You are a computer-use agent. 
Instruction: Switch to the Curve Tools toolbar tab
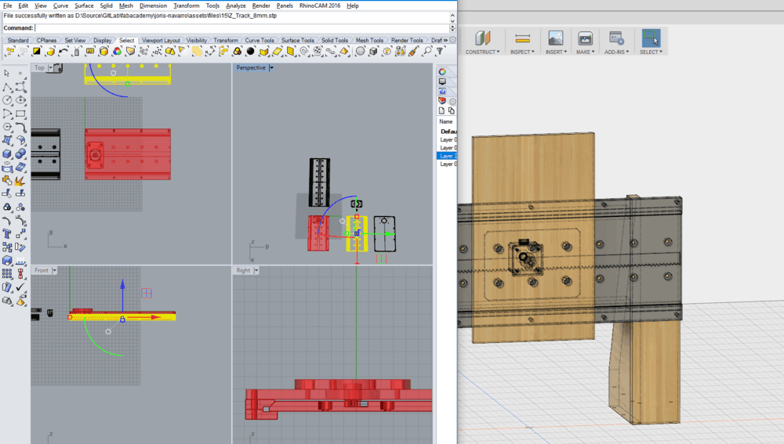pos(259,41)
